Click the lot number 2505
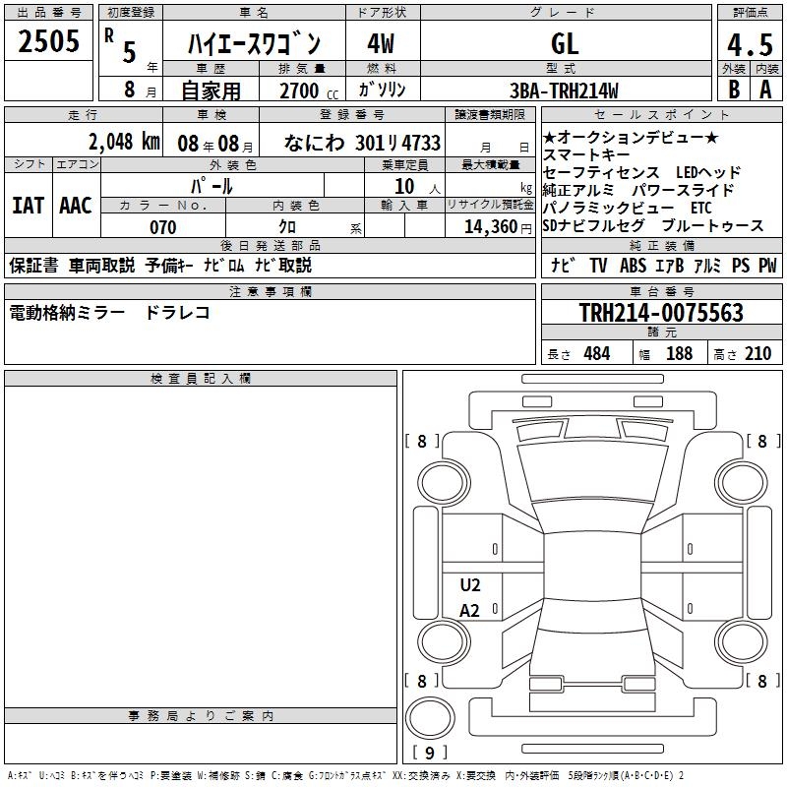This screenshot has width=787, height=787. 48,41
